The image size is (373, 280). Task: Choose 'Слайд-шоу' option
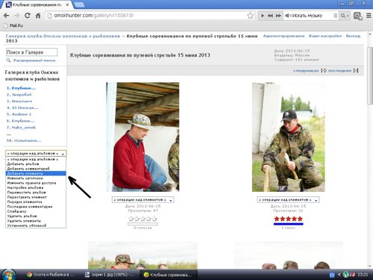coord(36,211)
